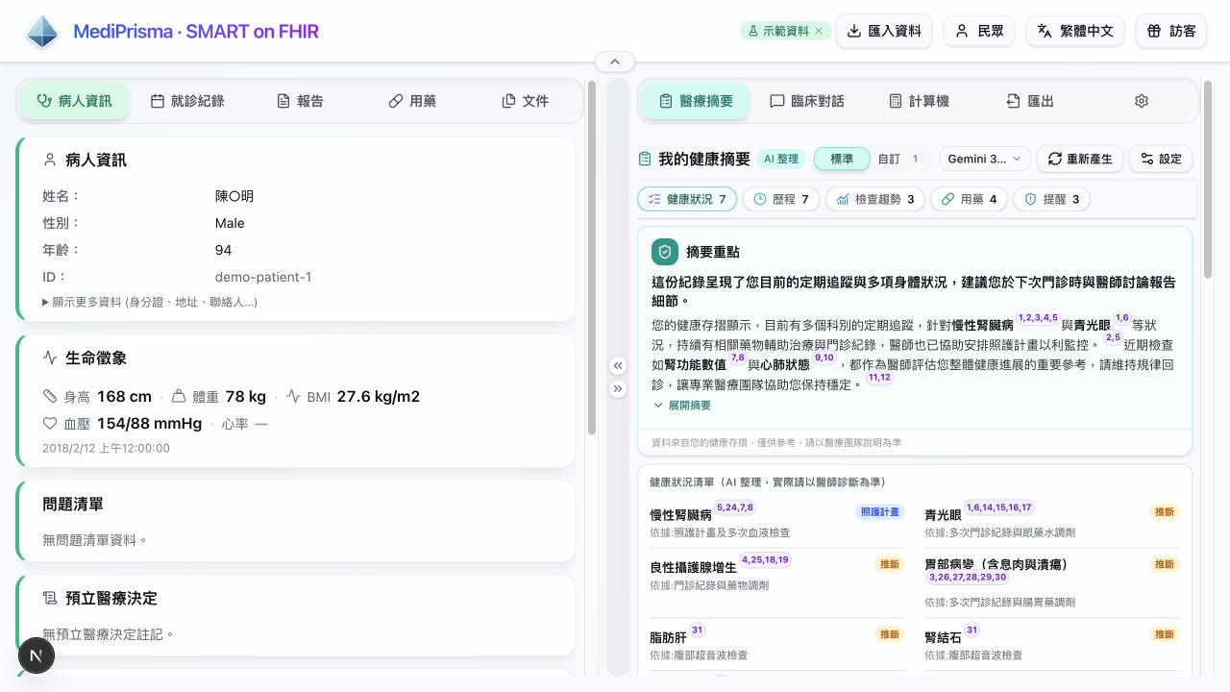Expand the summary with 展開摘要
This screenshot has height=692, width=1230.
pyautogui.click(x=682, y=406)
